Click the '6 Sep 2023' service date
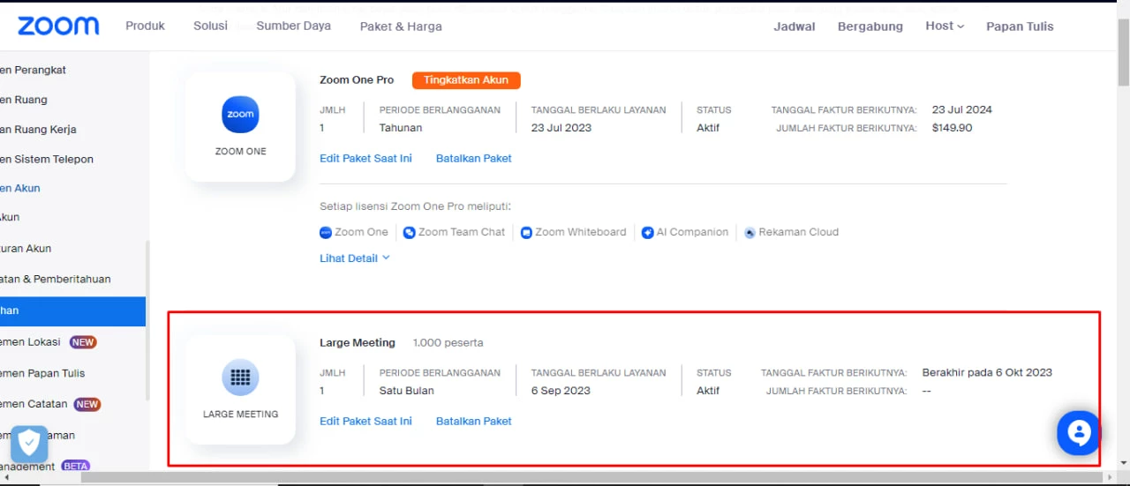Screen dimensions: 1130x486 (561, 391)
